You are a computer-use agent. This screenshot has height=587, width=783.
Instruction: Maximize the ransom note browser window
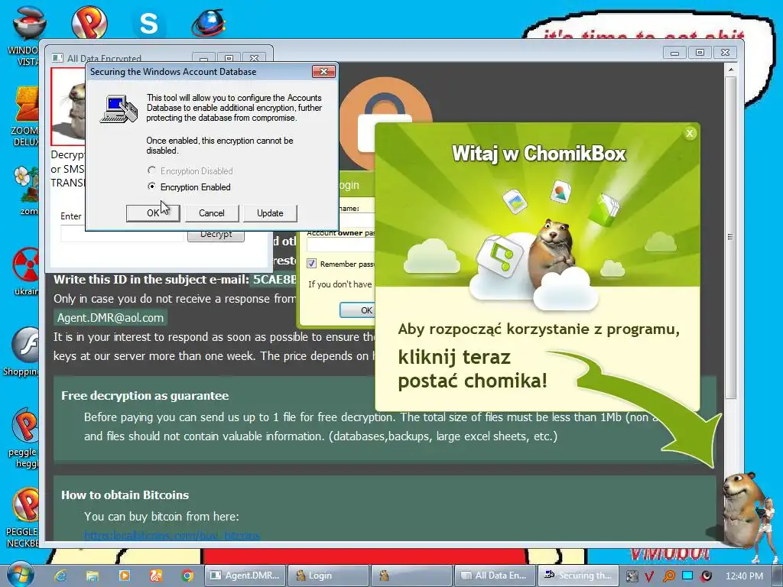click(700, 53)
